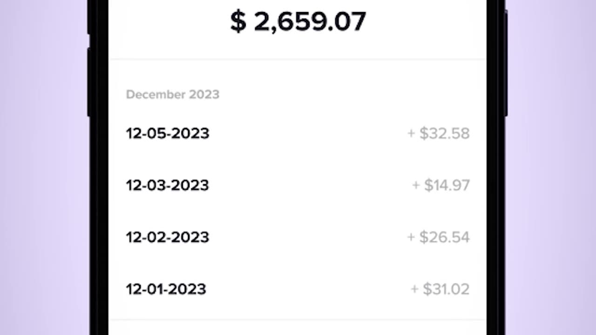Click the plus sign before $32.58
596x335 pixels.
click(x=411, y=134)
